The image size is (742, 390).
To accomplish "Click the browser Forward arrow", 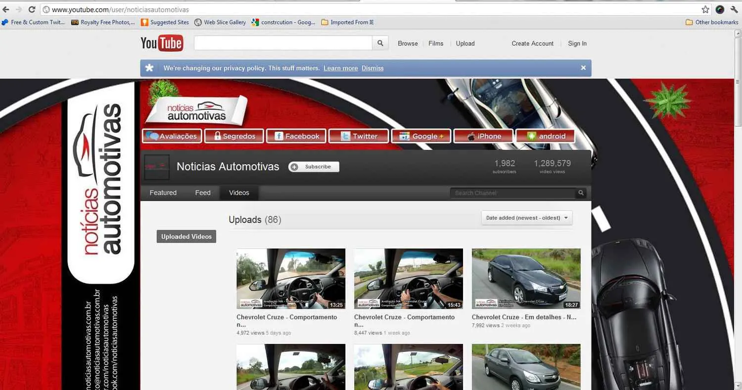I will 19,9.
